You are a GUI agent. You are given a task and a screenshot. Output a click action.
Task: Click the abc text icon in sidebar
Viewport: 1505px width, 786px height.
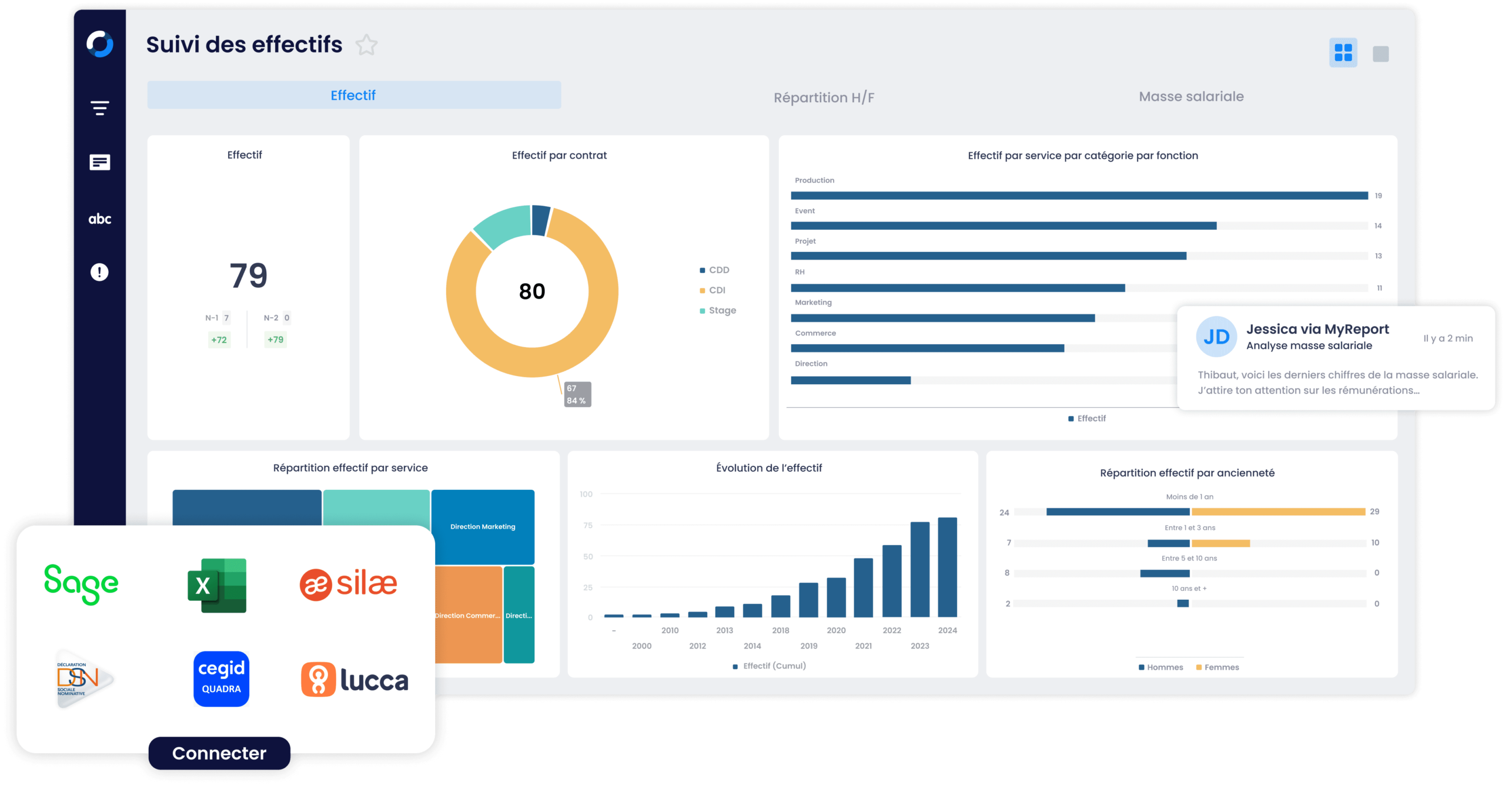click(x=100, y=219)
